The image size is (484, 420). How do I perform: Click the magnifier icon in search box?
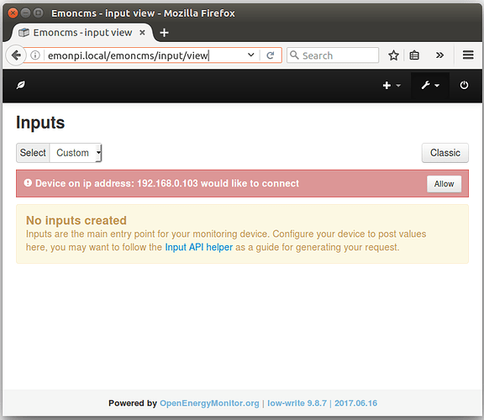click(294, 55)
